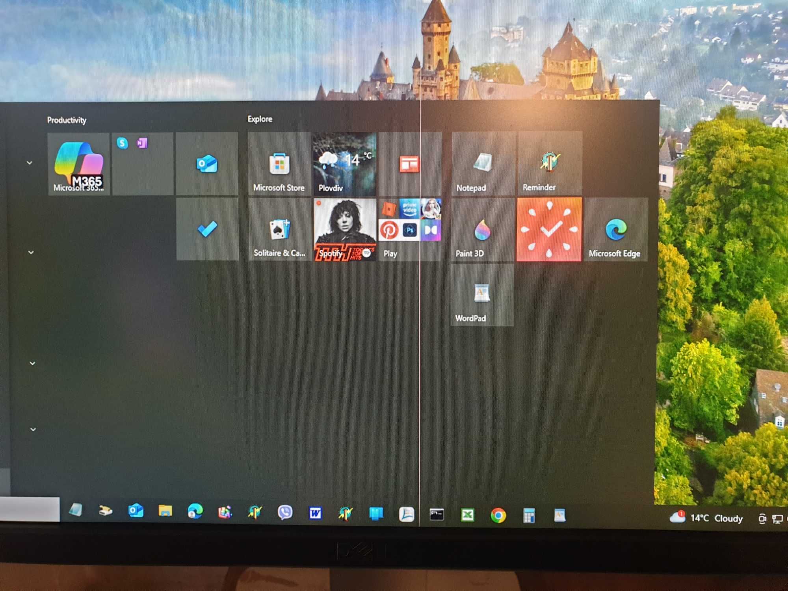Open the small OneNote tile
The width and height of the screenshot is (788, 591).
[142, 143]
